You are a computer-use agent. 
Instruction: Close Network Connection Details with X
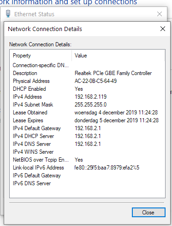pos(163,29)
